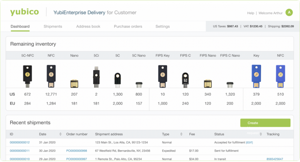
Task: Click the Expedited type cell
Action: pyautogui.click(x=168, y=151)
